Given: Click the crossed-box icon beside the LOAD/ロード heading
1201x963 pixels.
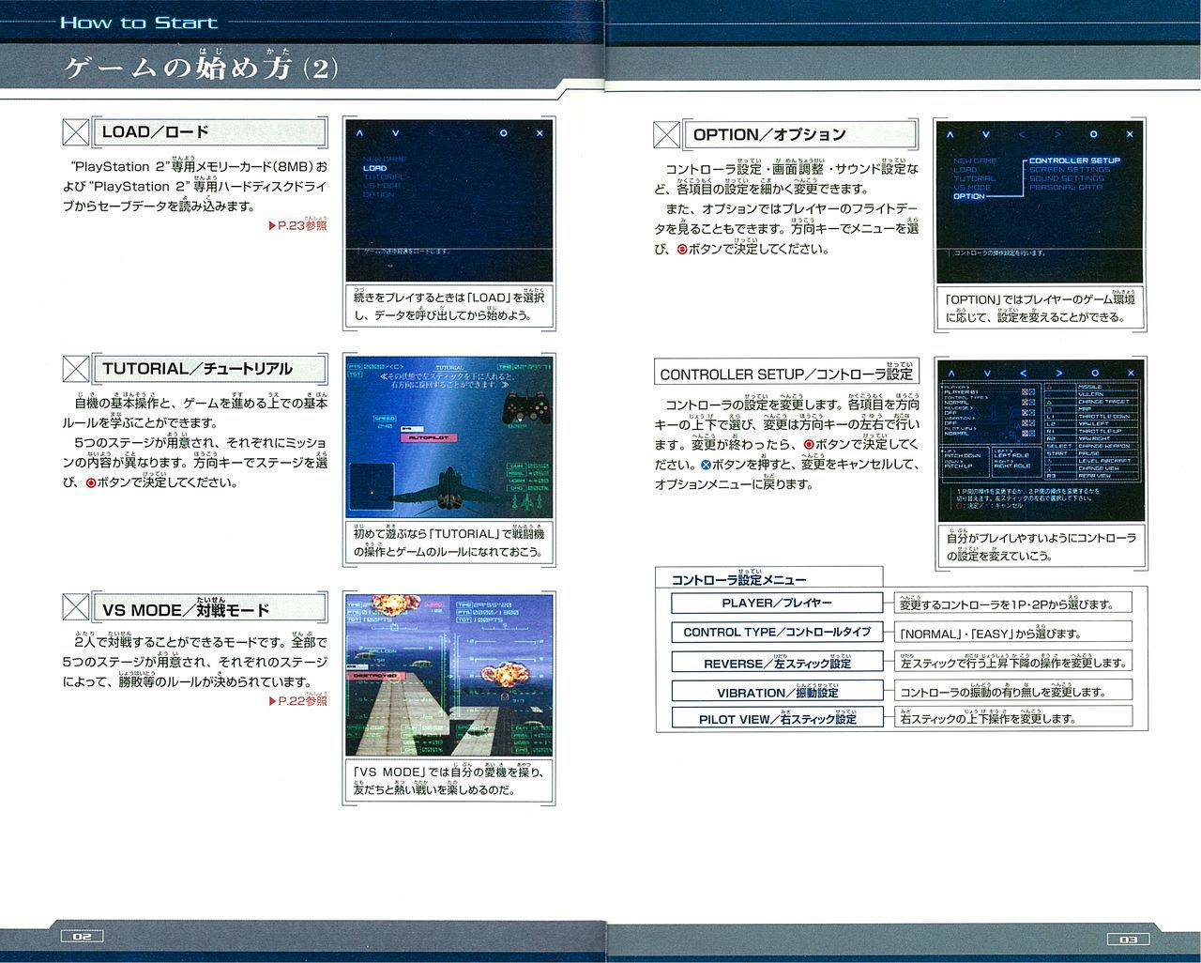Looking at the screenshot, I should [75, 132].
